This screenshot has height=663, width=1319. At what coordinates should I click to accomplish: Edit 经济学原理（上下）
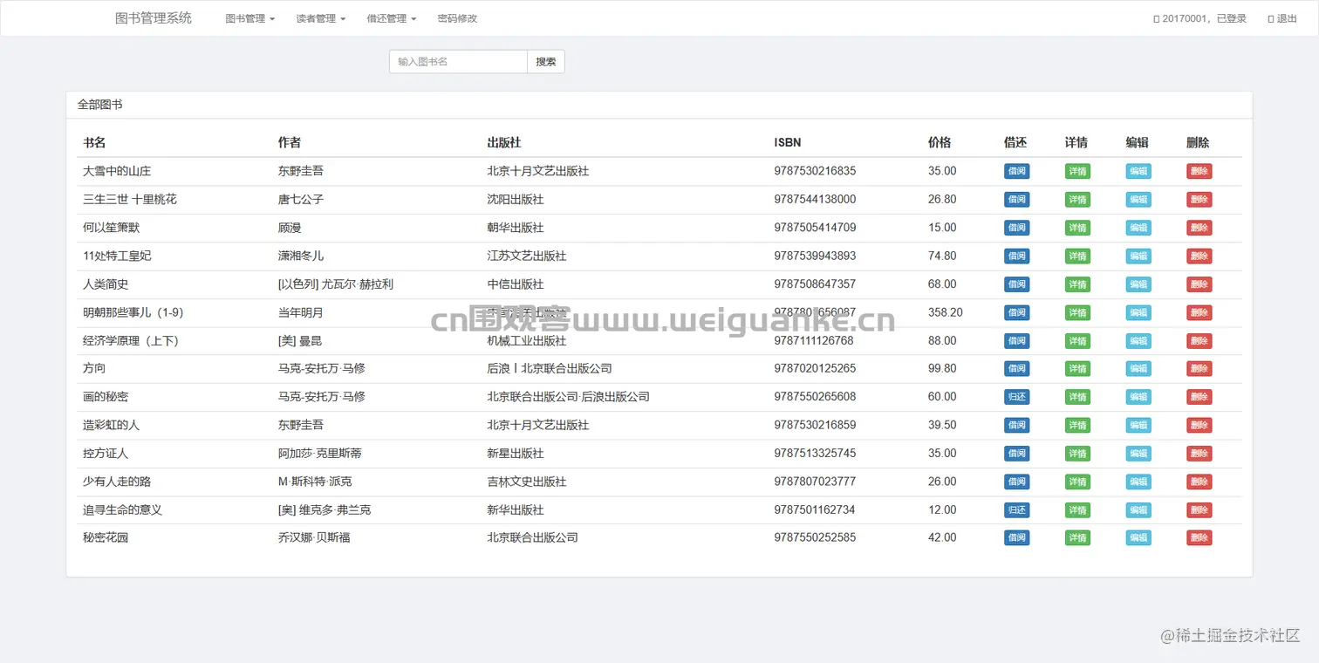coord(1138,341)
